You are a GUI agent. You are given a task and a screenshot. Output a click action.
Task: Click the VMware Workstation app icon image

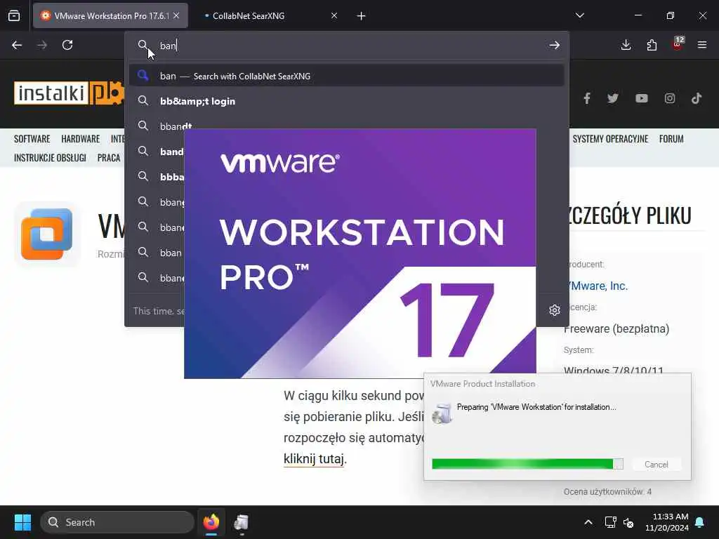point(47,234)
